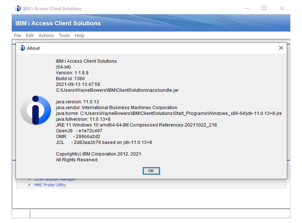Click the IBM i Access Client Solutions banner heading
This screenshot has height=223, width=302.
58,23
